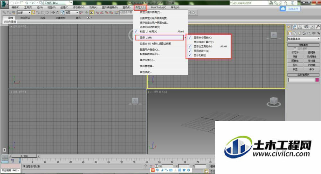The height and width of the screenshot is (174, 321).
Task: Toggle the Window/Crossing selection icon
Action: (x=47, y=13)
